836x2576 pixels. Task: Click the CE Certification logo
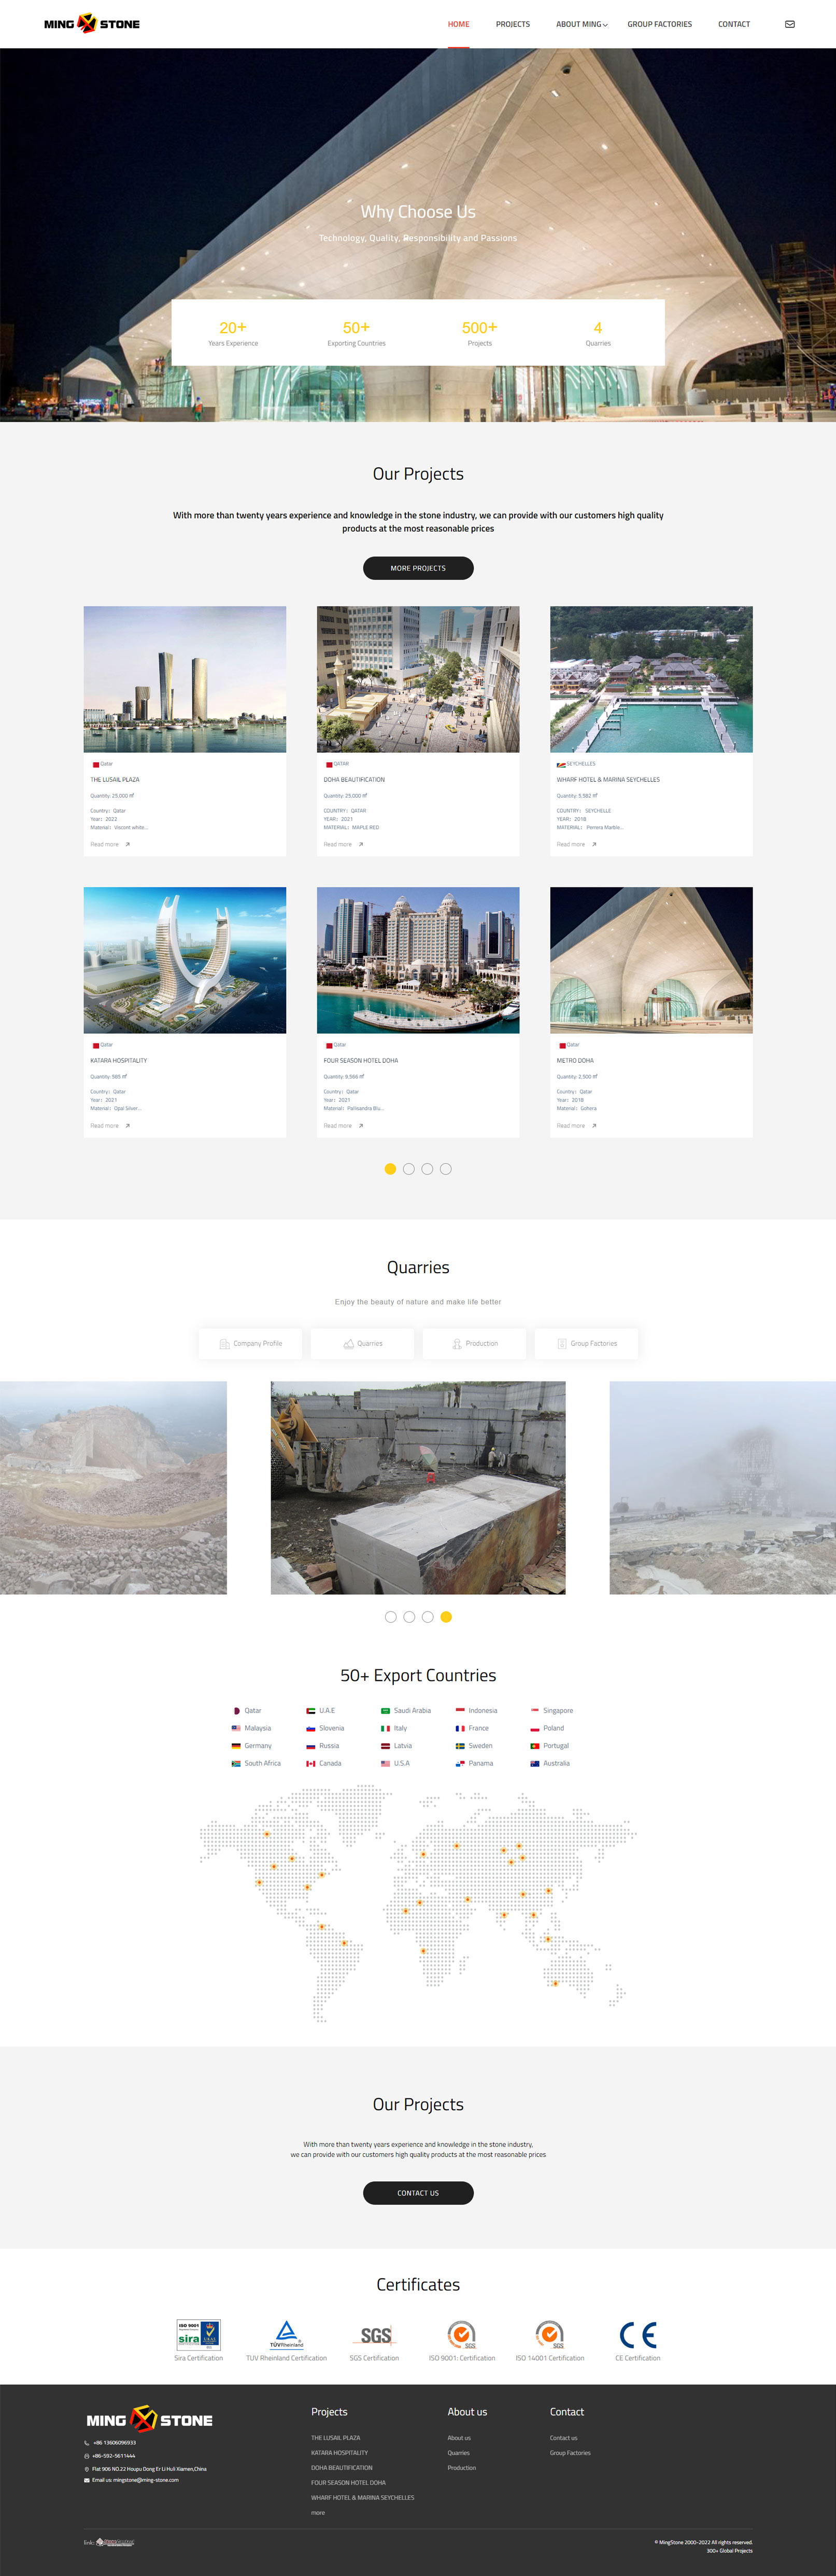637,2334
